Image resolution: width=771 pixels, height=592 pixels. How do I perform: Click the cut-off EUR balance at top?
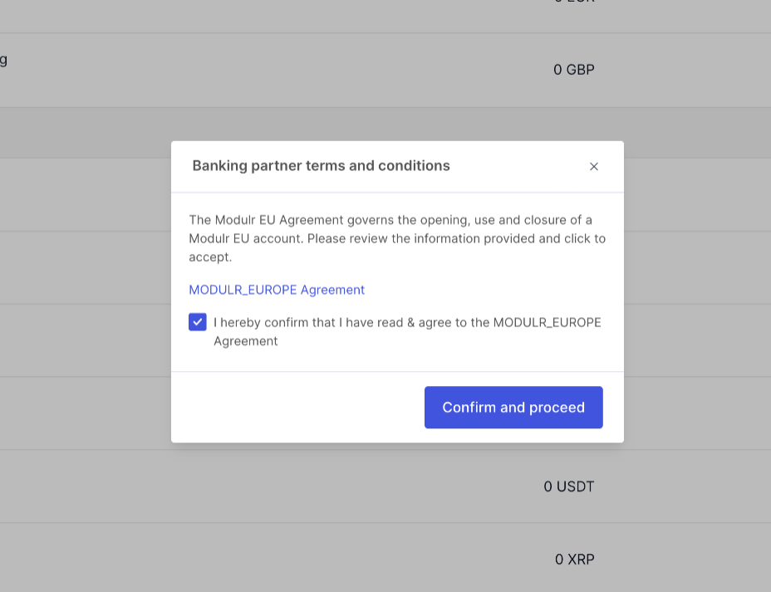click(574, 2)
